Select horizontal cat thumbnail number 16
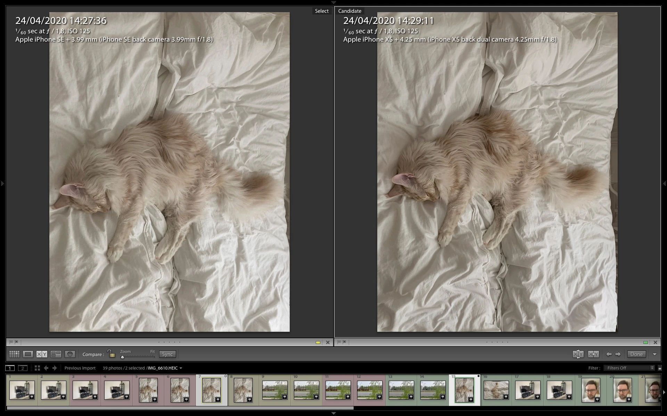This screenshot has height=416, width=667. click(x=496, y=390)
